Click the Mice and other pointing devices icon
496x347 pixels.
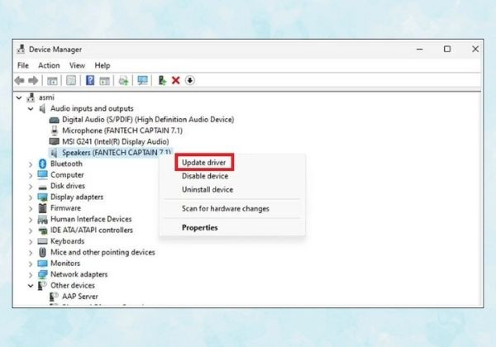click(42, 252)
